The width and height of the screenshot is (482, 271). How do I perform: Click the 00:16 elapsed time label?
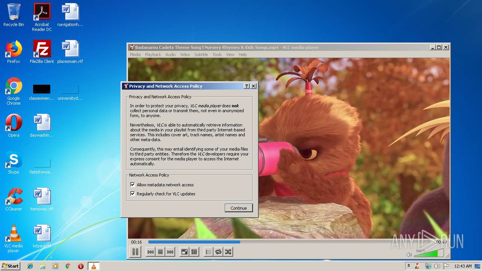136,242
